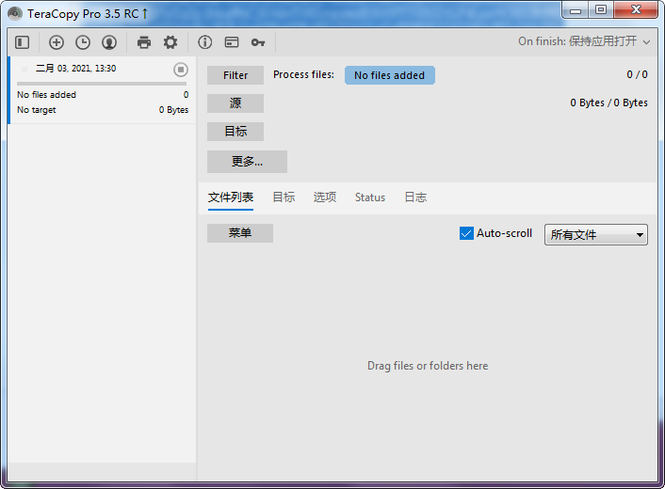Screen dimensions: 665x489
Task: Click the Process files: label
Action: point(303,75)
